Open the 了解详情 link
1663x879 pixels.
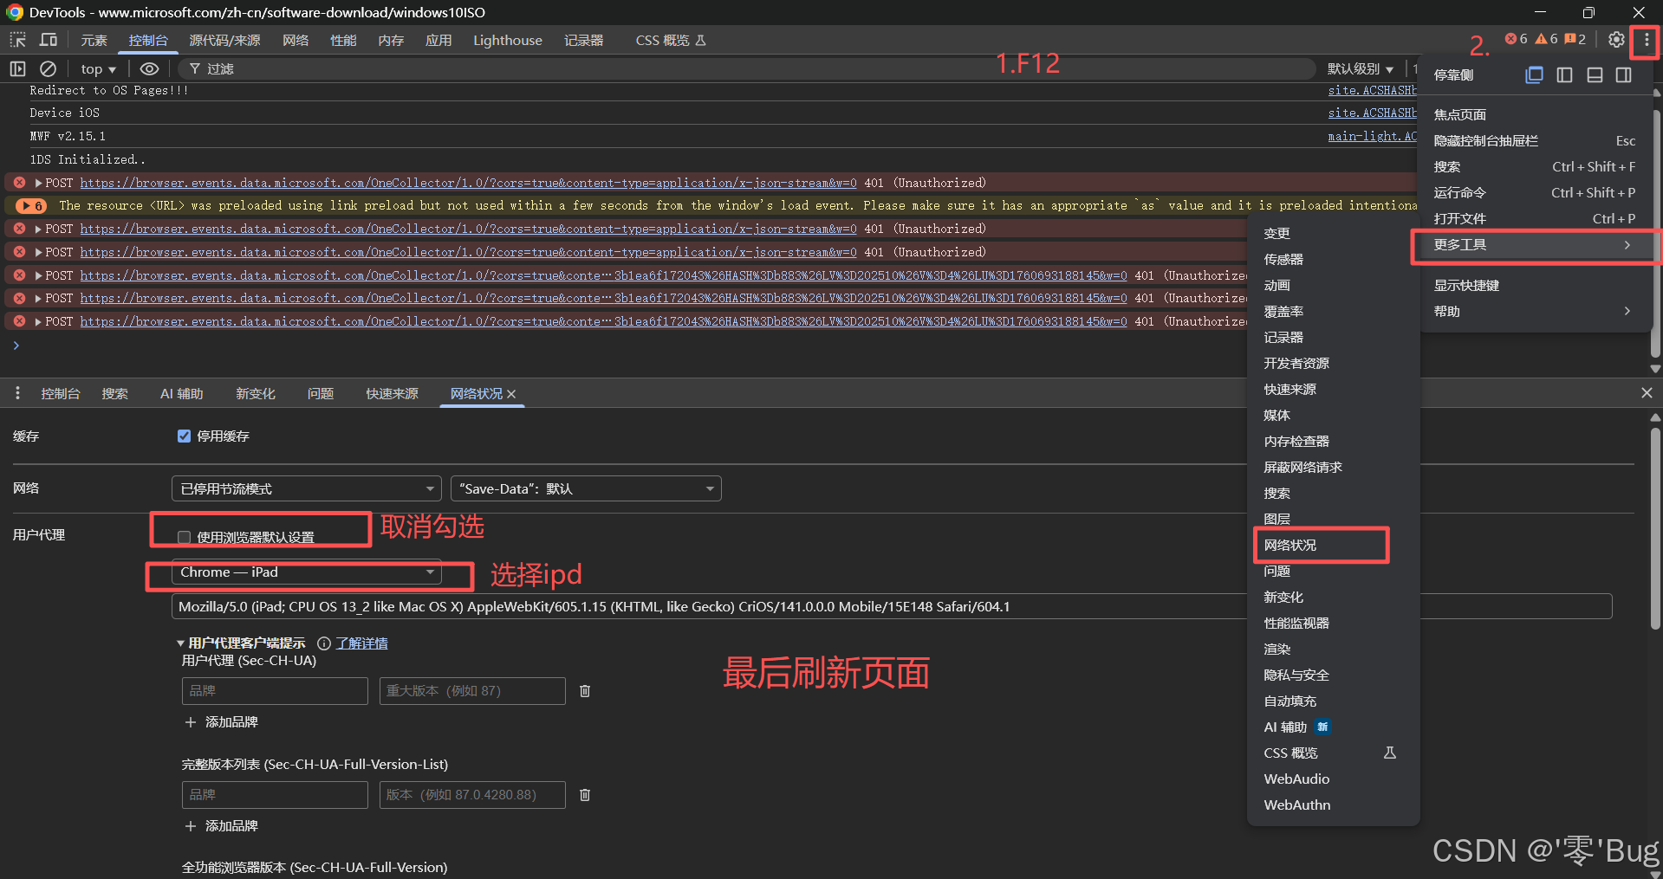click(x=362, y=643)
